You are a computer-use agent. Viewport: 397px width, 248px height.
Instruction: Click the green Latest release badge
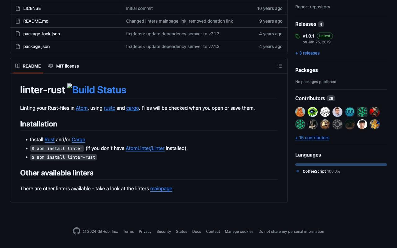[x=325, y=36]
